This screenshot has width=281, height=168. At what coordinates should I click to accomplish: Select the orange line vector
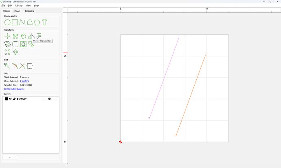coord(191,95)
